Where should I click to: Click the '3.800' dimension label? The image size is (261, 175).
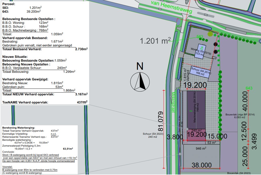click(x=175, y=137)
